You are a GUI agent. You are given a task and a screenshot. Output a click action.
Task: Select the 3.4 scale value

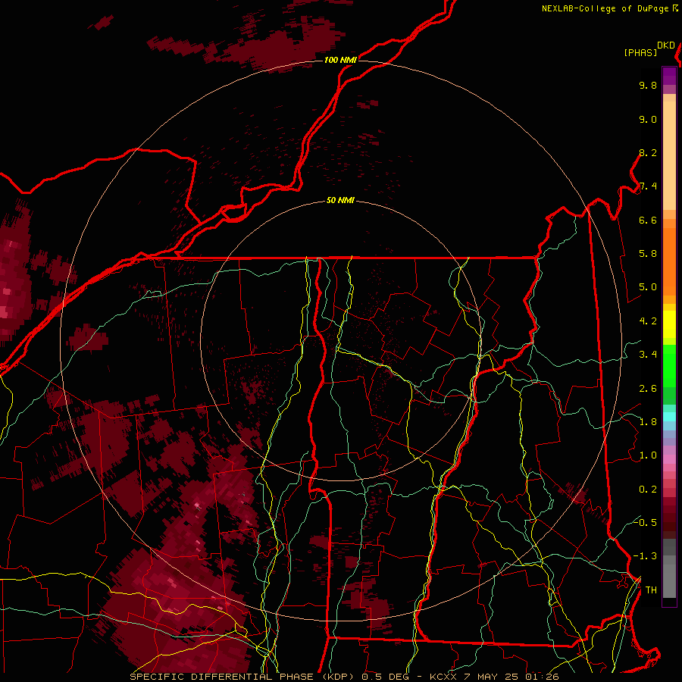pos(648,355)
